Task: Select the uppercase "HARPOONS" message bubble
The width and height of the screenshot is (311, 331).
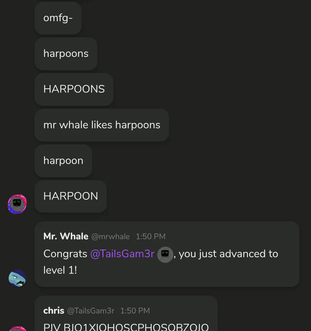Action: (x=74, y=89)
